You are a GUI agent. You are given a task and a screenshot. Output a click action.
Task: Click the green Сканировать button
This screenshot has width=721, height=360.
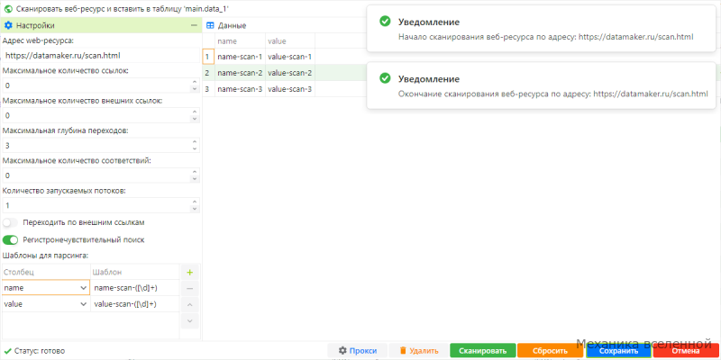482,351
